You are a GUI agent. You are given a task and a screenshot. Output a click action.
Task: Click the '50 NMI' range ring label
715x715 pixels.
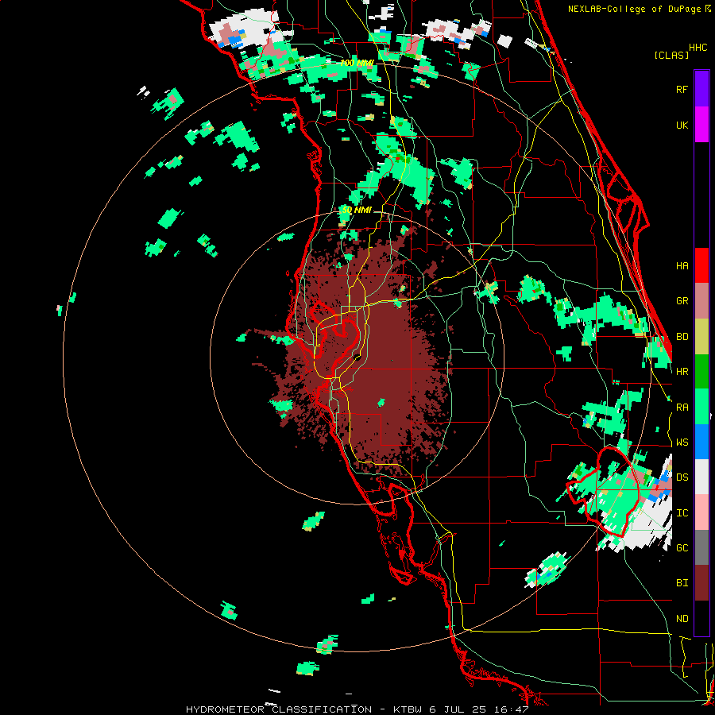coord(357,211)
